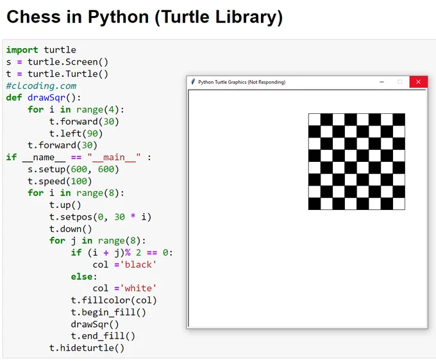Click the line "t.up()"
This screenshot has width=436, height=361.
point(65,205)
